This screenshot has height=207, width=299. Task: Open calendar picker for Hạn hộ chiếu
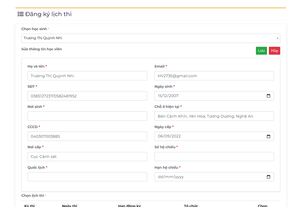[x=268, y=177]
